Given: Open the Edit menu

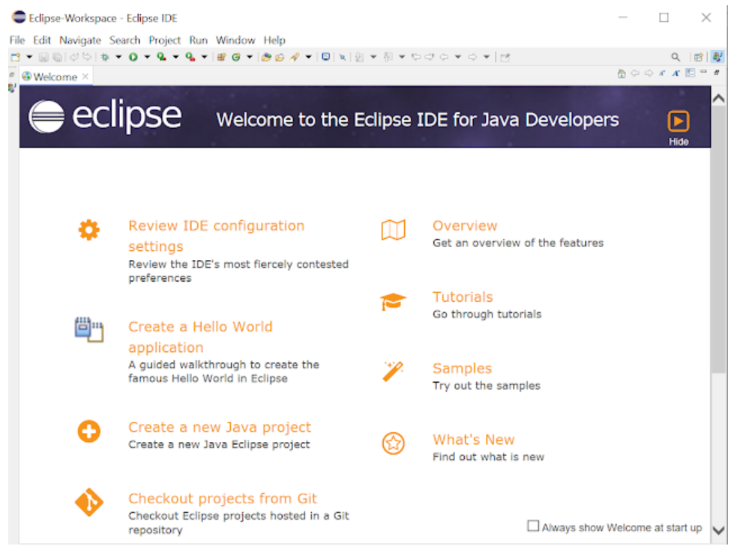Looking at the screenshot, I should [42, 40].
